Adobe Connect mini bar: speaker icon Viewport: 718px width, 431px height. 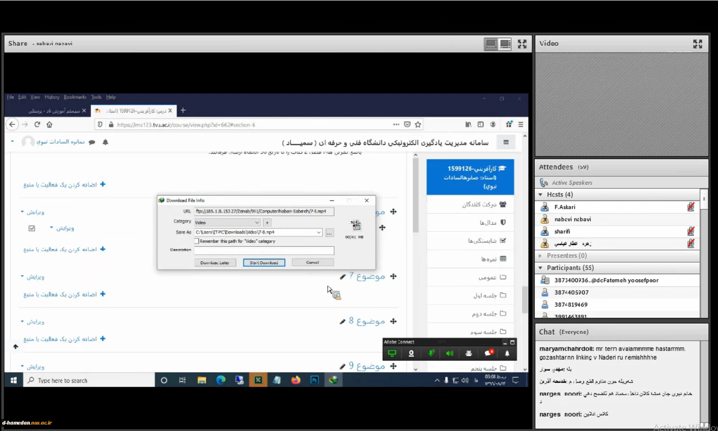[x=450, y=353]
